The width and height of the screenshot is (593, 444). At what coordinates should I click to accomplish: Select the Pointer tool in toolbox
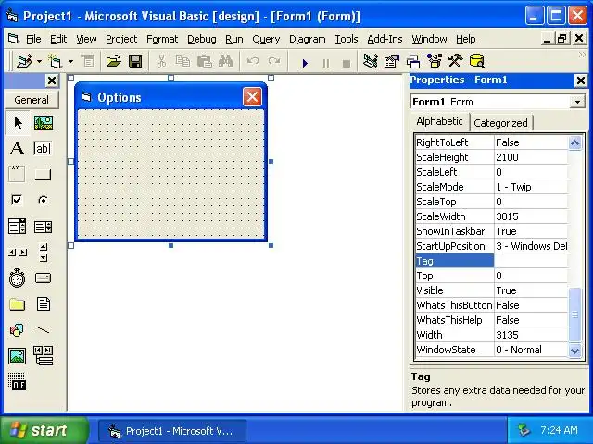[18, 123]
